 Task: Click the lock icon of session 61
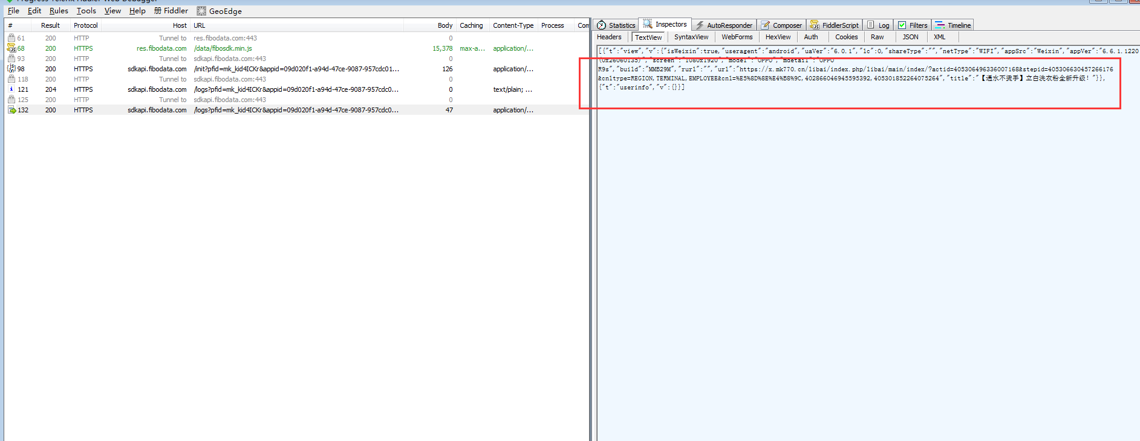(11, 38)
